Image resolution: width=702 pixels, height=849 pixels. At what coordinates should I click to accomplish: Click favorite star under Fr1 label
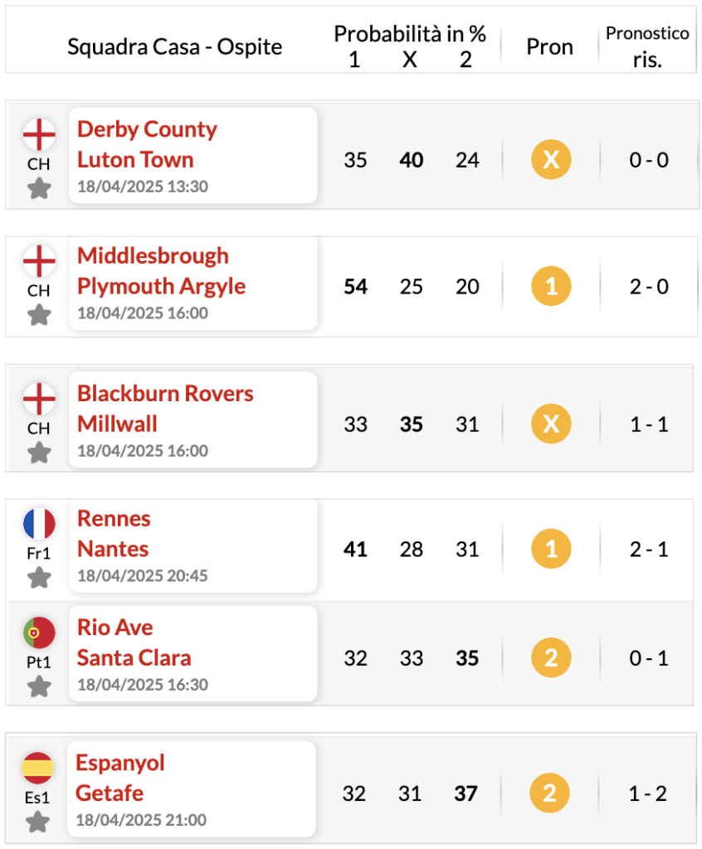39,578
